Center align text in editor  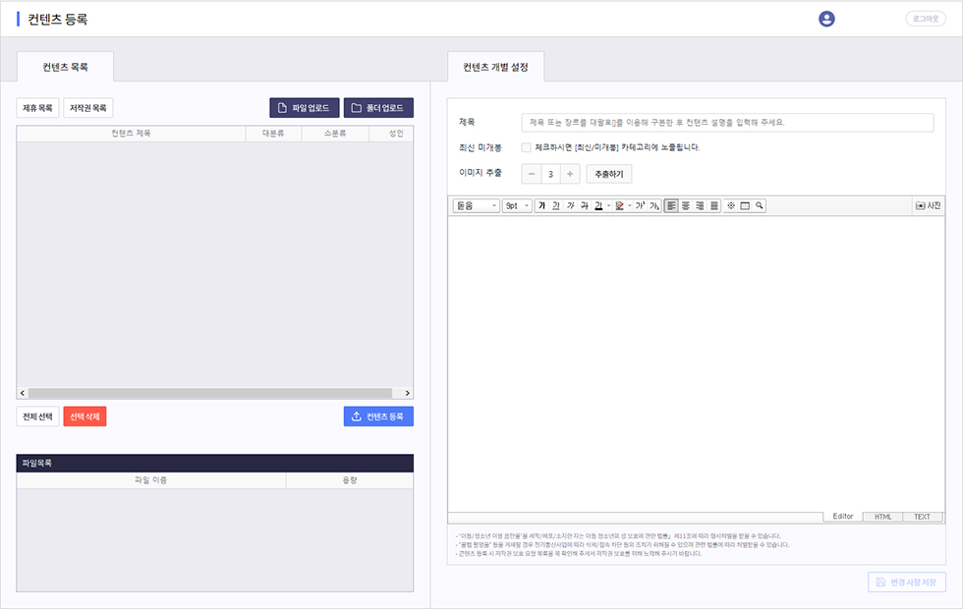[686, 206]
